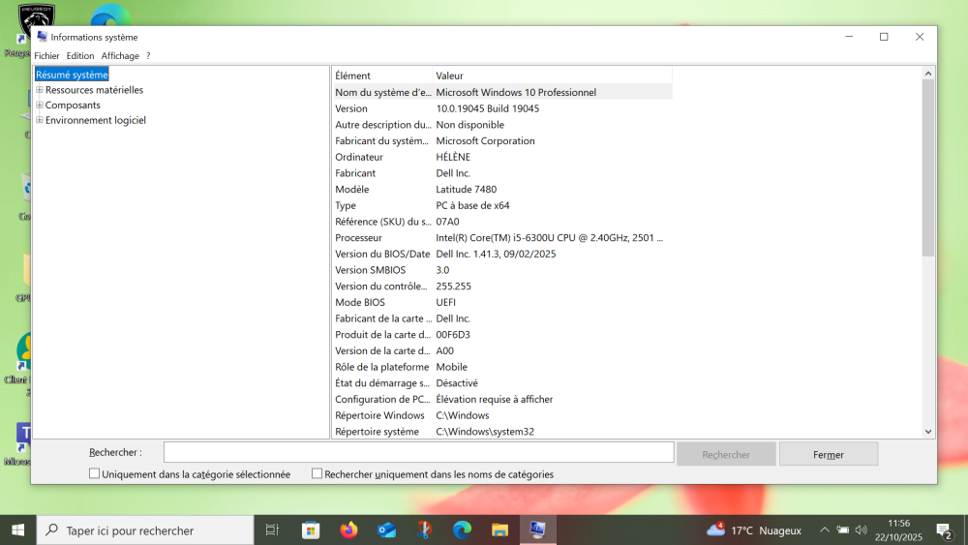Check 'Rechercher uniquement dans les noms de catégories'
Image resolution: width=968 pixels, height=545 pixels.
(x=318, y=474)
